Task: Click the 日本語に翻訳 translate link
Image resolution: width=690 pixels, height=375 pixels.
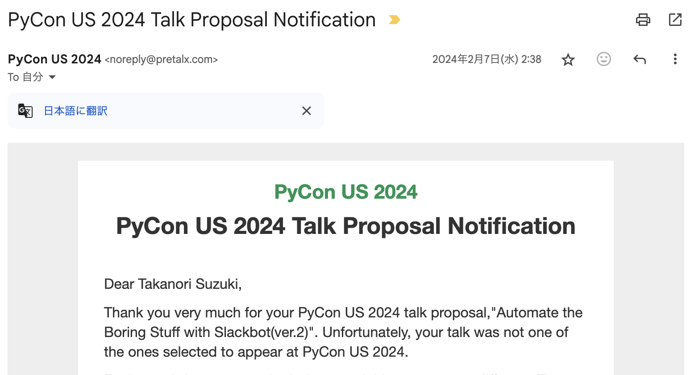Action: (x=75, y=111)
